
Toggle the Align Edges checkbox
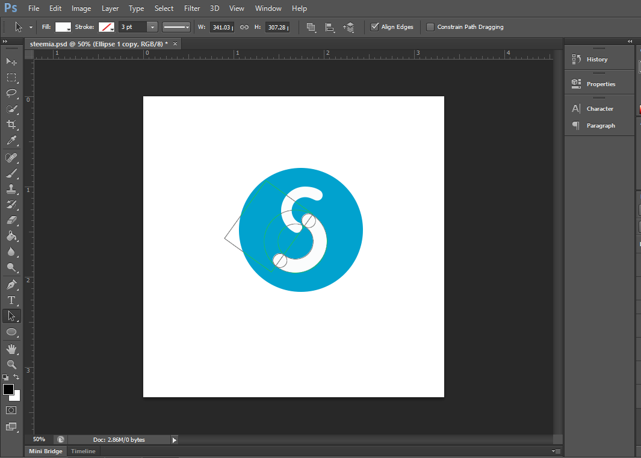(374, 27)
